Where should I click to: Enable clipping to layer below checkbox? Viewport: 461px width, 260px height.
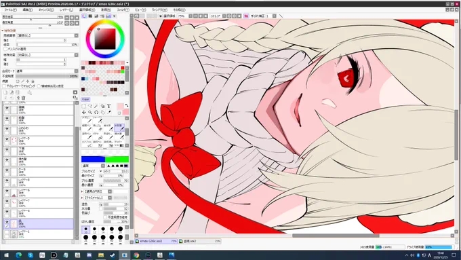coord(5,86)
